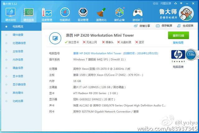Click the 独立显卡 check status
Viewport: 199px width, 133px height.
point(72,42)
